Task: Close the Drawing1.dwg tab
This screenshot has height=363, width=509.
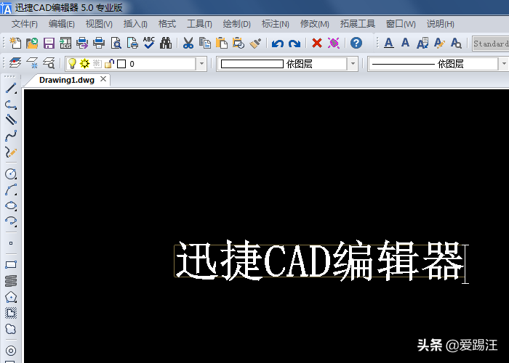Action: point(103,79)
